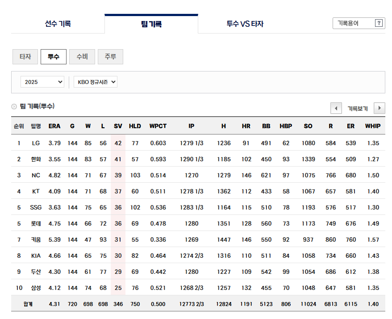Sort table by HBP column header
The width and height of the screenshot is (392, 319).
point(286,126)
